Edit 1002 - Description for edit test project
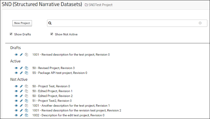This screenshot has height=119, width=210. coord(21,115)
